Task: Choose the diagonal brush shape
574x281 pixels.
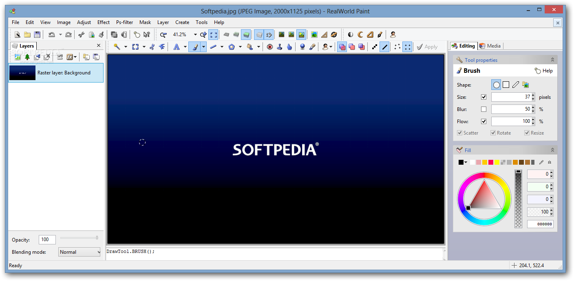Action: 516,85
